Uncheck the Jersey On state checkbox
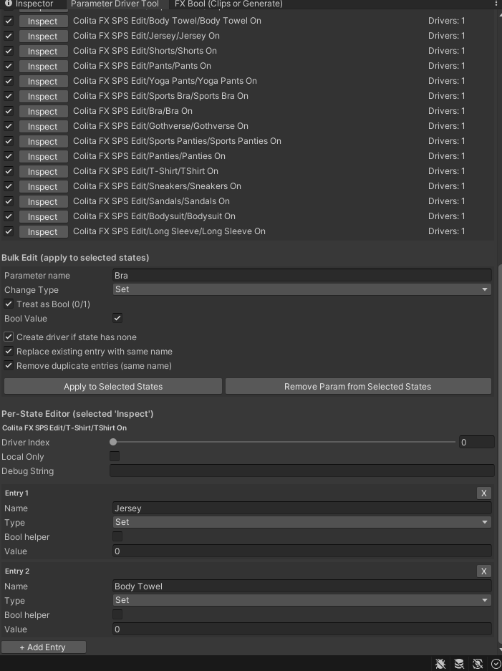Image resolution: width=502 pixels, height=671 pixels. pyautogui.click(x=9, y=36)
